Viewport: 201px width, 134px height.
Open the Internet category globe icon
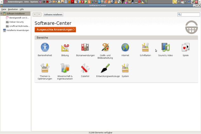125,47
